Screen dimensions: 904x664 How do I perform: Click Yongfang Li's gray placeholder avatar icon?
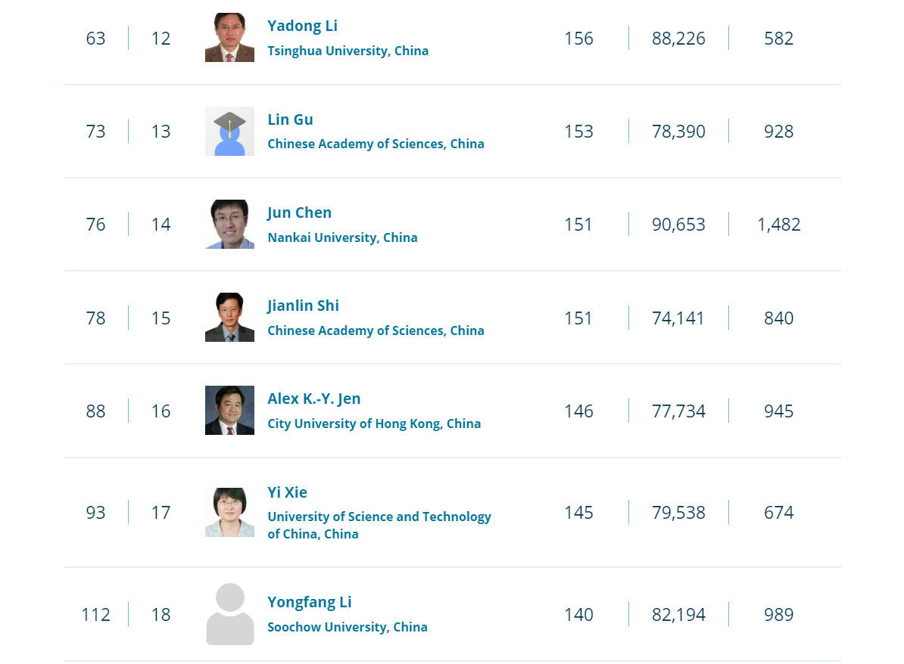point(229,614)
